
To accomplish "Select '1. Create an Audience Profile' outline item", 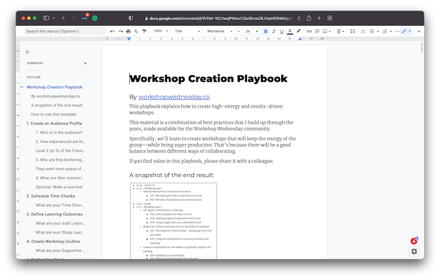I will 54,124.
